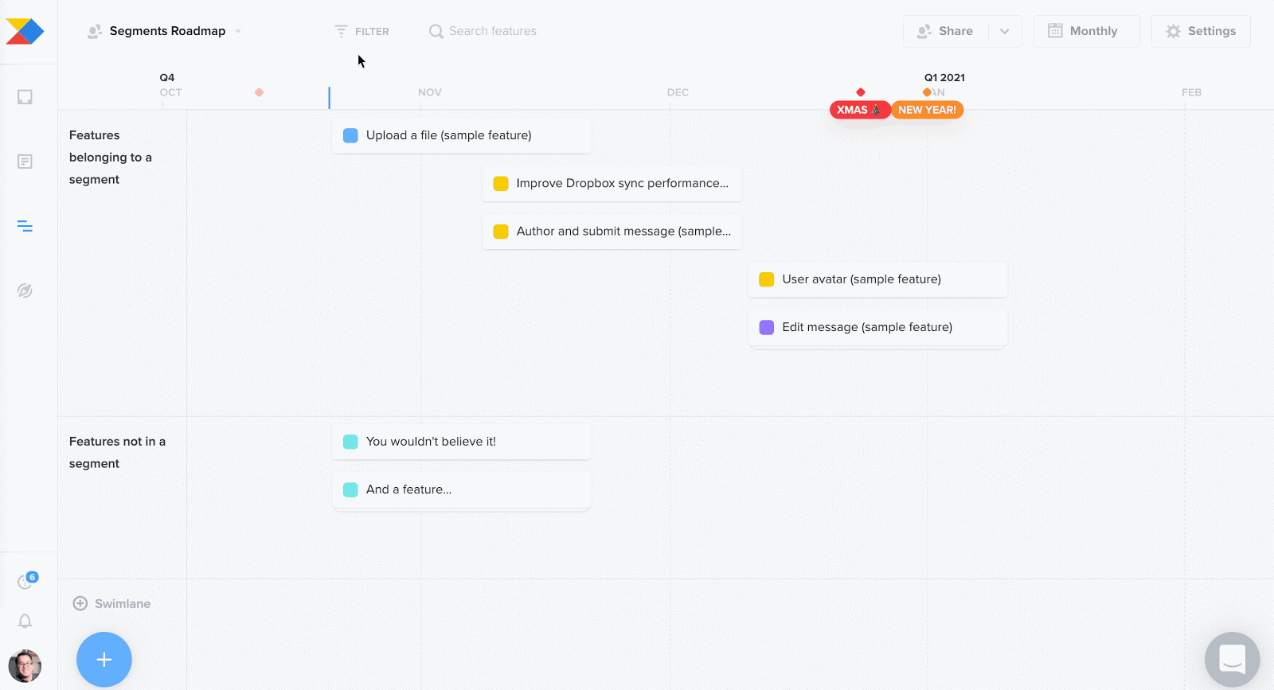Screen dimensions: 1274x690
Task: Share the roadmap
Action: tap(946, 31)
